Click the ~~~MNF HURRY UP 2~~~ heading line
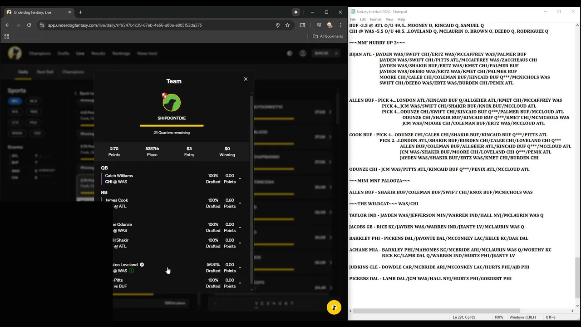This screenshot has width=581, height=327. pos(377,43)
